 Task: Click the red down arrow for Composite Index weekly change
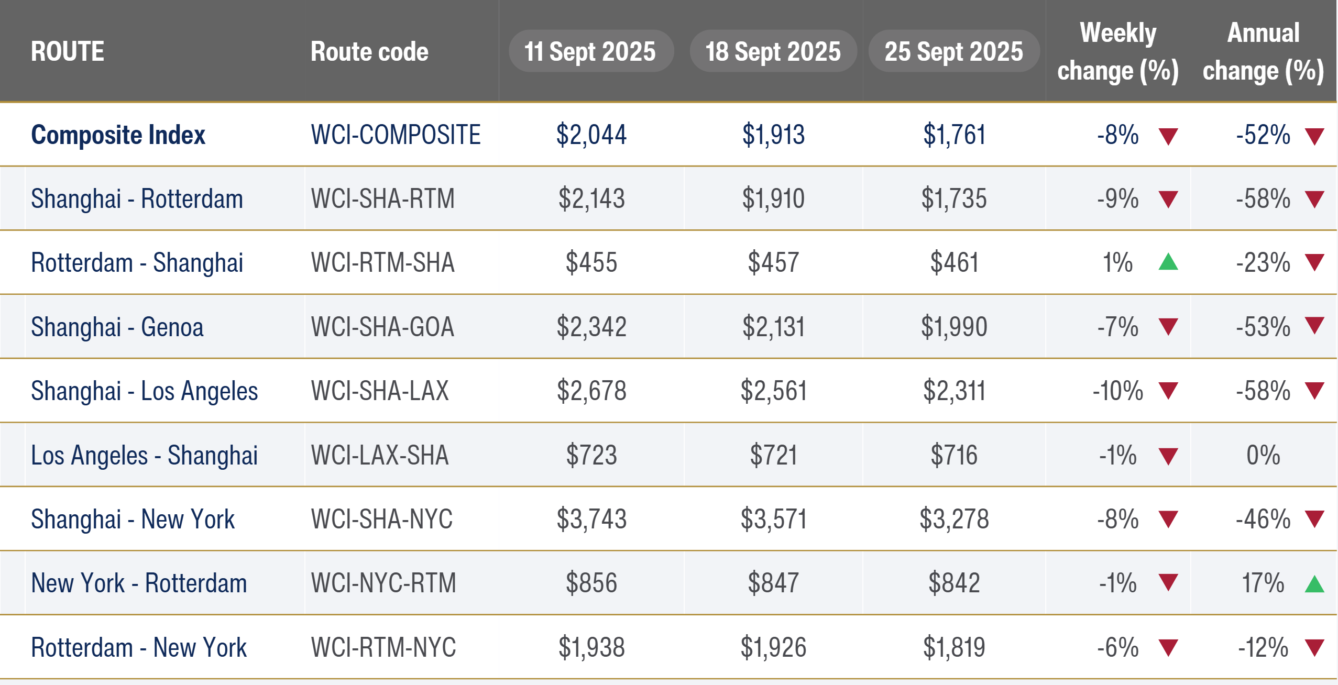1168,136
